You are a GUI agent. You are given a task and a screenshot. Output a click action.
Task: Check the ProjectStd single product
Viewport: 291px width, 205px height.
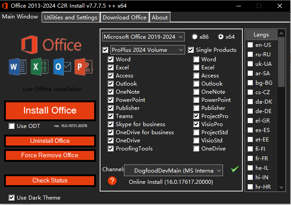point(196,132)
